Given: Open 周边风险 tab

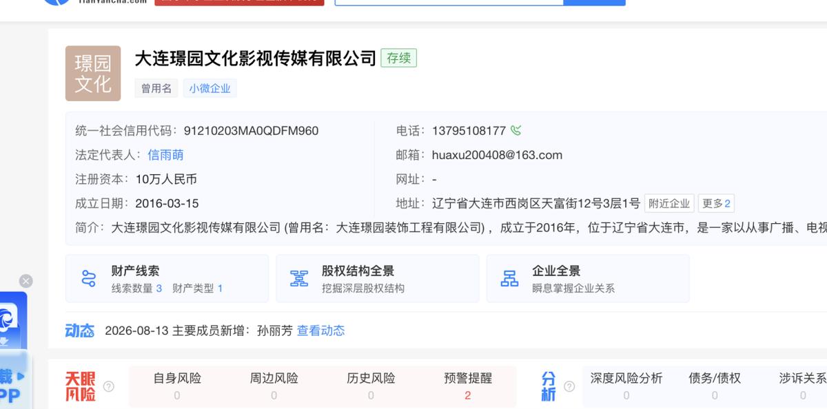Looking at the screenshot, I should click(x=274, y=386).
